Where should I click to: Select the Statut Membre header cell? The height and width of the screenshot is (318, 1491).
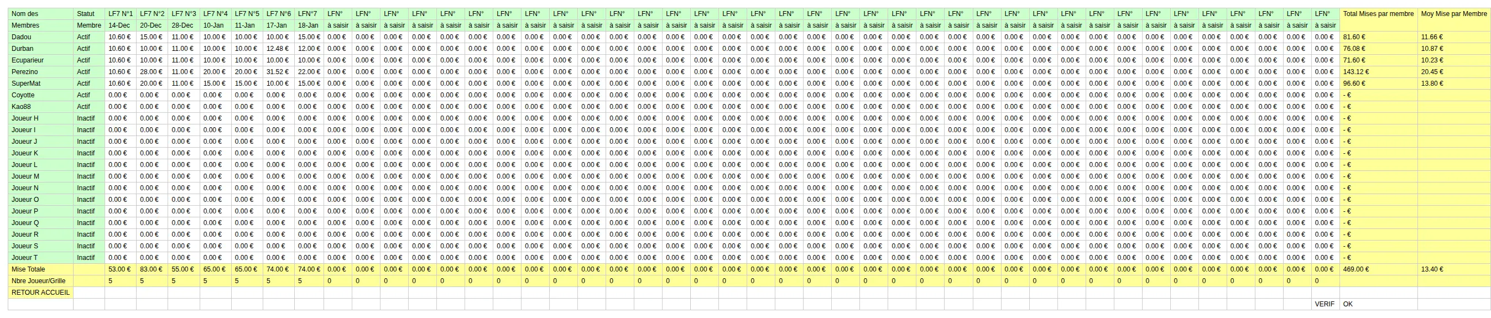(x=89, y=20)
